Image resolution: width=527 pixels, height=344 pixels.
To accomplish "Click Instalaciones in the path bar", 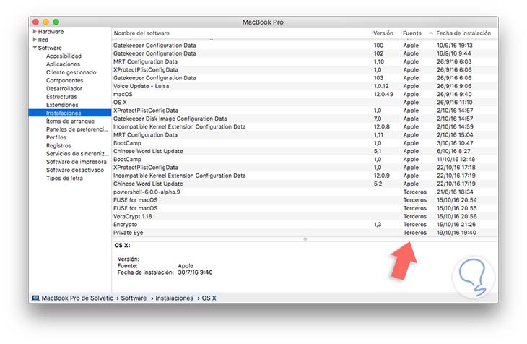I will coord(174,298).
